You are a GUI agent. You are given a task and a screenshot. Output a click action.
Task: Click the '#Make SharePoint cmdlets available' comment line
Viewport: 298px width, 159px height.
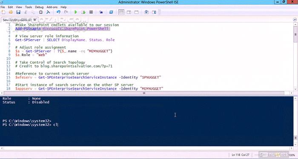click(x=67, y=25)
